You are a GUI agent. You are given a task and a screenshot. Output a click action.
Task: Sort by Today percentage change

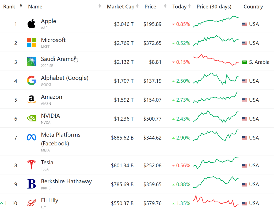click(189, 6)
